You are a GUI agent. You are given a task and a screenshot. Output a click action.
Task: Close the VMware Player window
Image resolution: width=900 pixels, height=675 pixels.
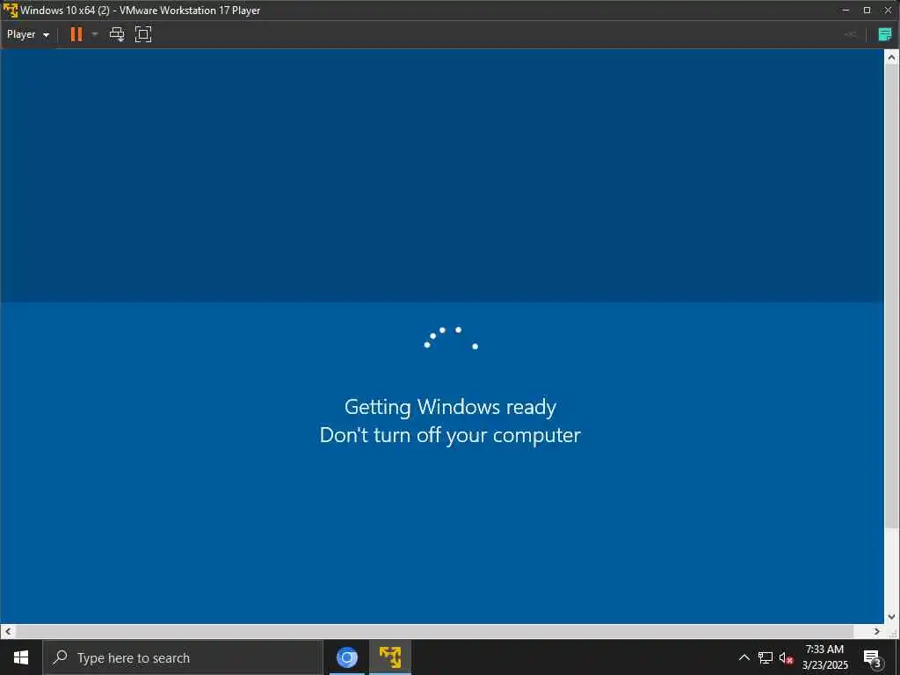point(888,10)
